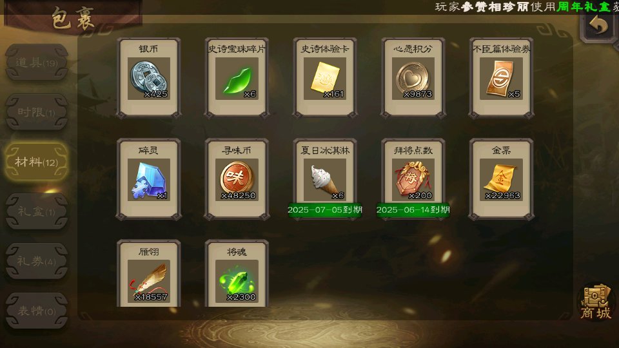Open the 金票 golden ticket item
Viewport: 619px width, 348px height.
click(502, 179)
